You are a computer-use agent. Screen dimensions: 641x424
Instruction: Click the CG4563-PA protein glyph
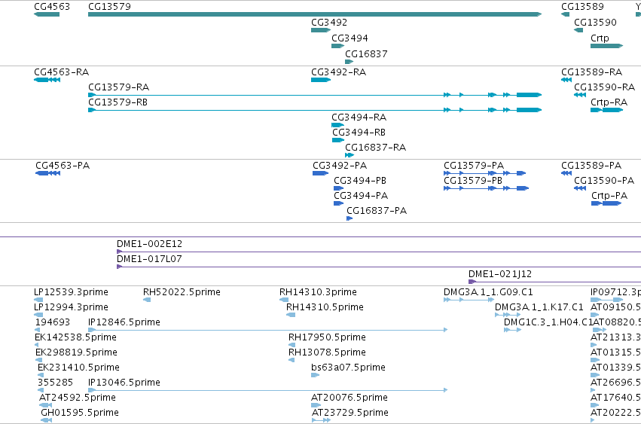(47, 173)
